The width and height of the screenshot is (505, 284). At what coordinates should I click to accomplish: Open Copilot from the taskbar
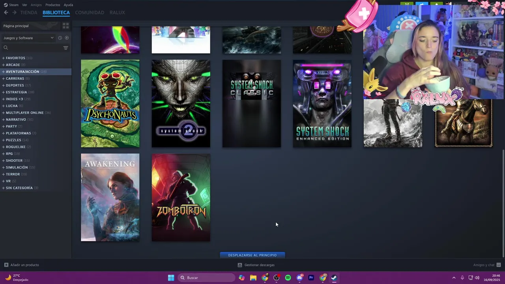pos(241,278)
